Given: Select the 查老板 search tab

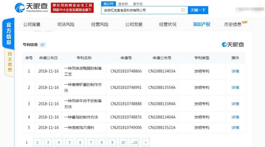Looking at the screenshot, I should click(x=123, y=4).
